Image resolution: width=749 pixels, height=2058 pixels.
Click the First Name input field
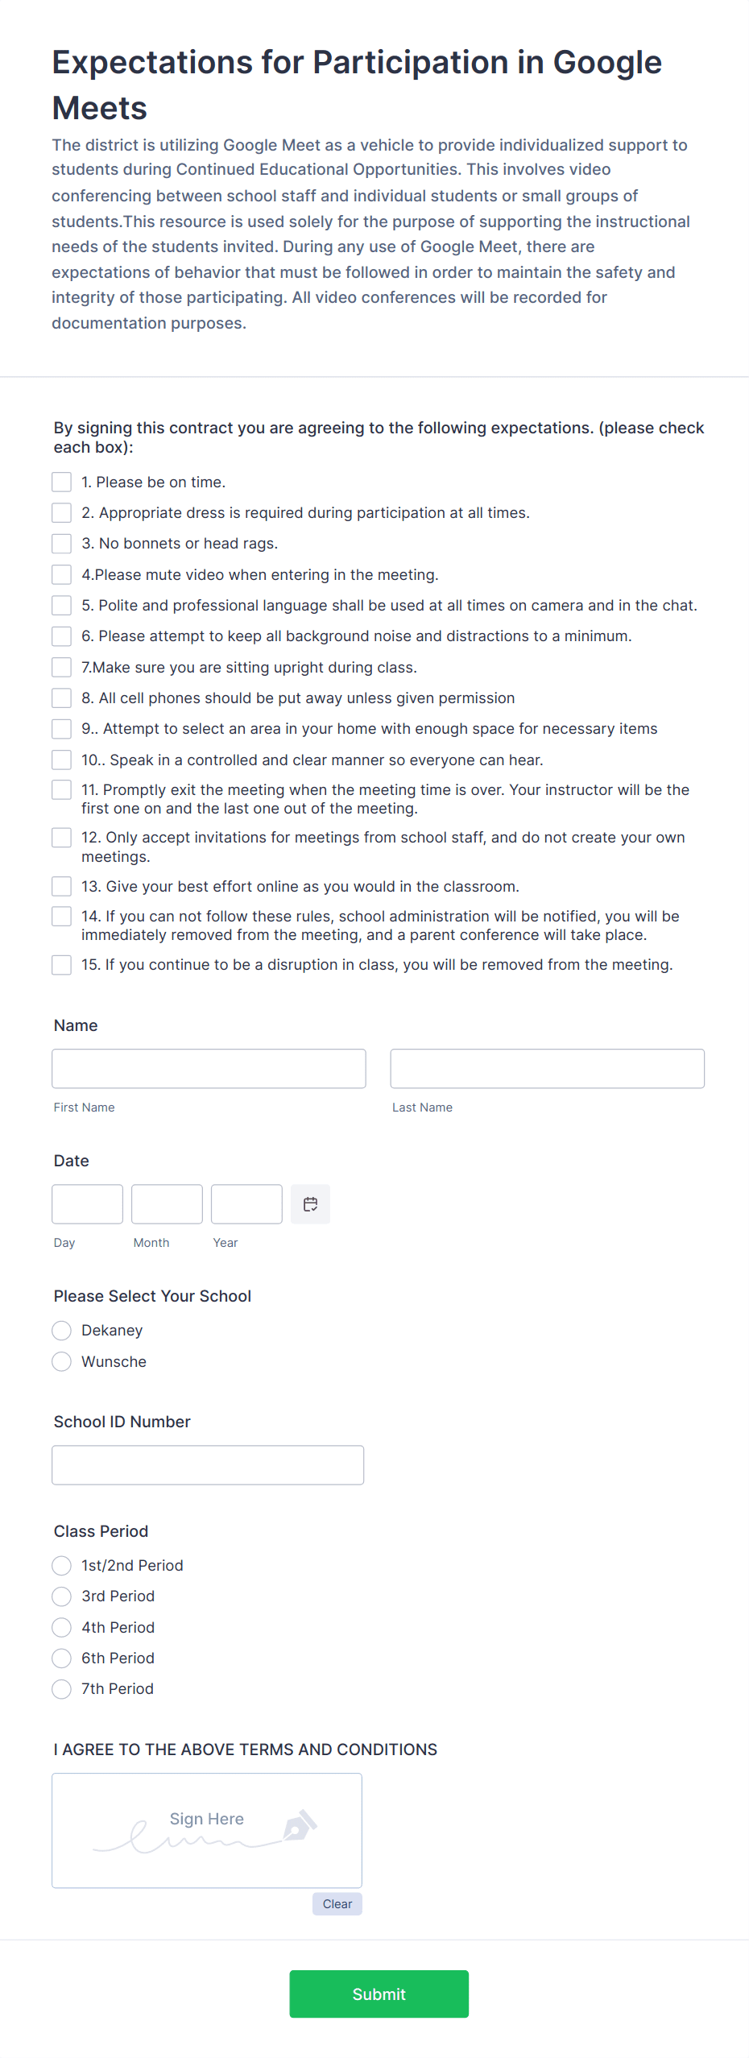[209, 1068]
